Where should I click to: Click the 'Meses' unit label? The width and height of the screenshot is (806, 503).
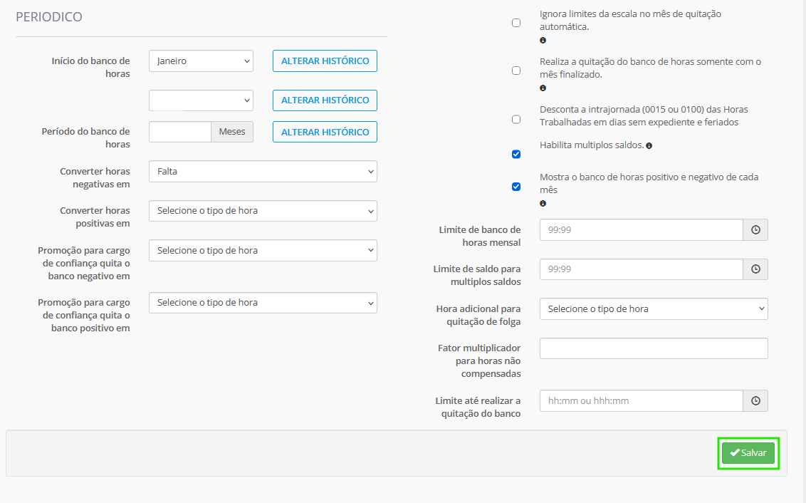(232, 132)
